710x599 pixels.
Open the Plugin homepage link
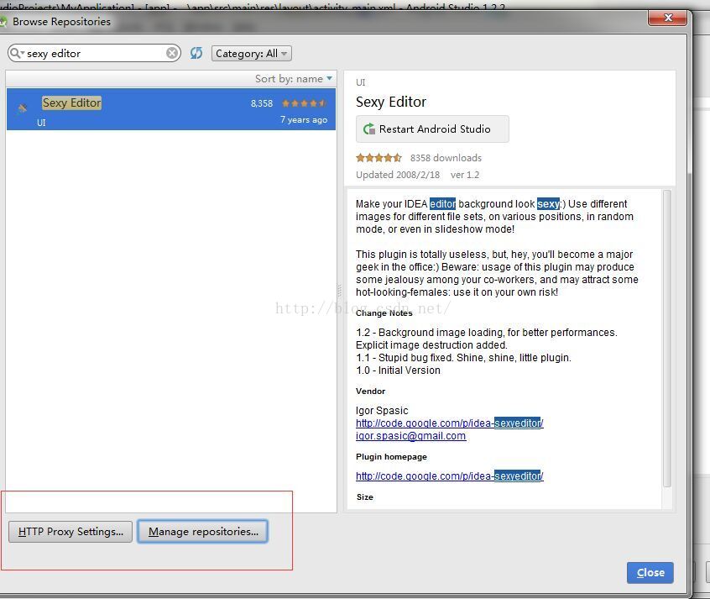click(x=449, y=476)
